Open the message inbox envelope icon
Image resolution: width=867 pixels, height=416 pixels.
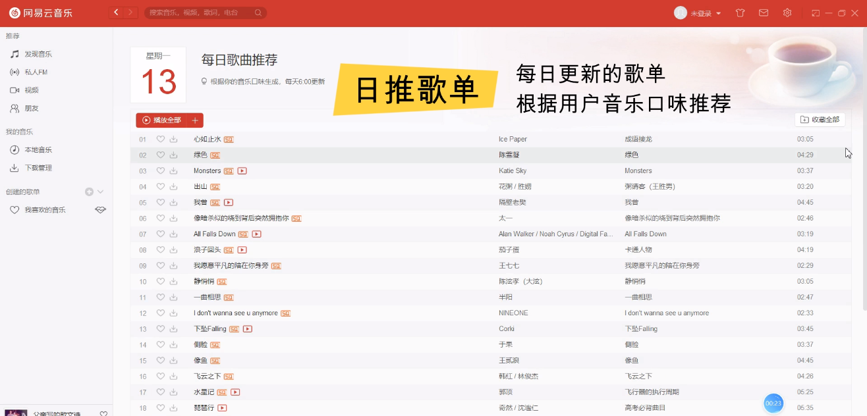tap(764, 13)
